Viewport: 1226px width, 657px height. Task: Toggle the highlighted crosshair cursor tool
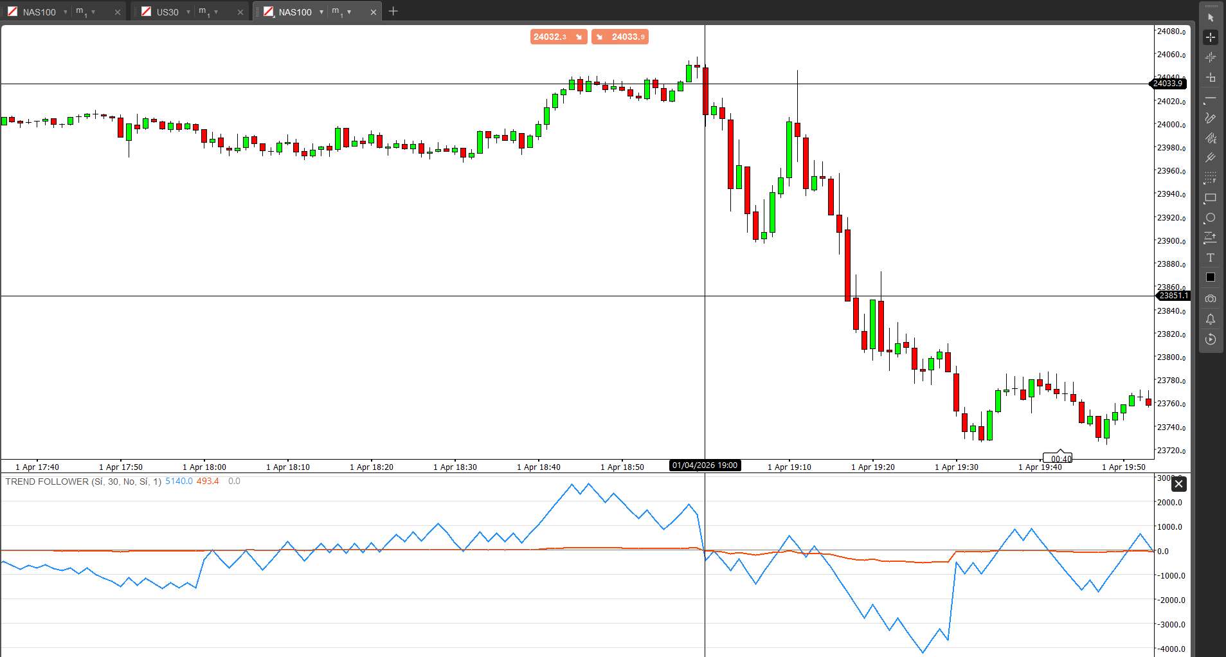(1211, 37)
